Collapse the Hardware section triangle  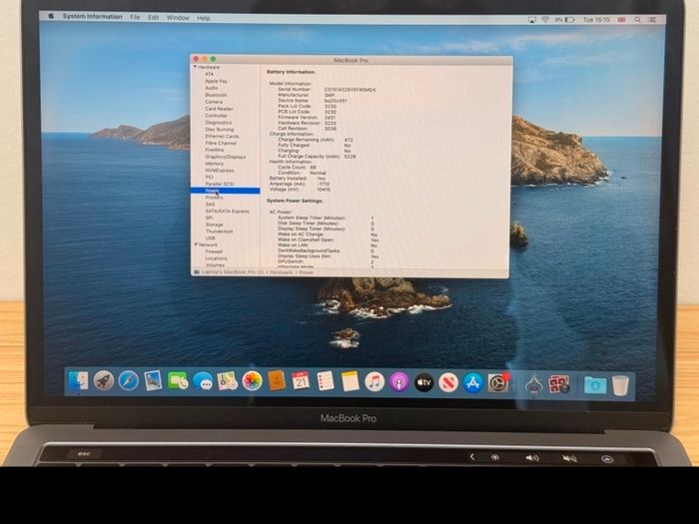[x=195, y=67]
